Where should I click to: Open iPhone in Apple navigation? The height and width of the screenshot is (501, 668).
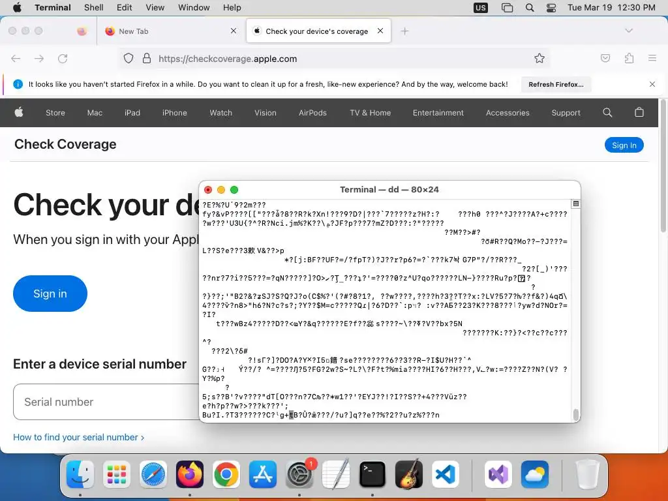[175, 113]
